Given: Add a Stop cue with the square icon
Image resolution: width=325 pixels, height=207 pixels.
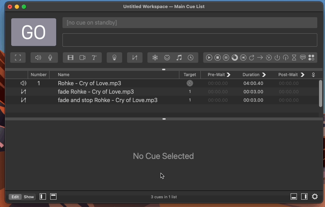Looking at the screenshot, I should tap(217, 58).
